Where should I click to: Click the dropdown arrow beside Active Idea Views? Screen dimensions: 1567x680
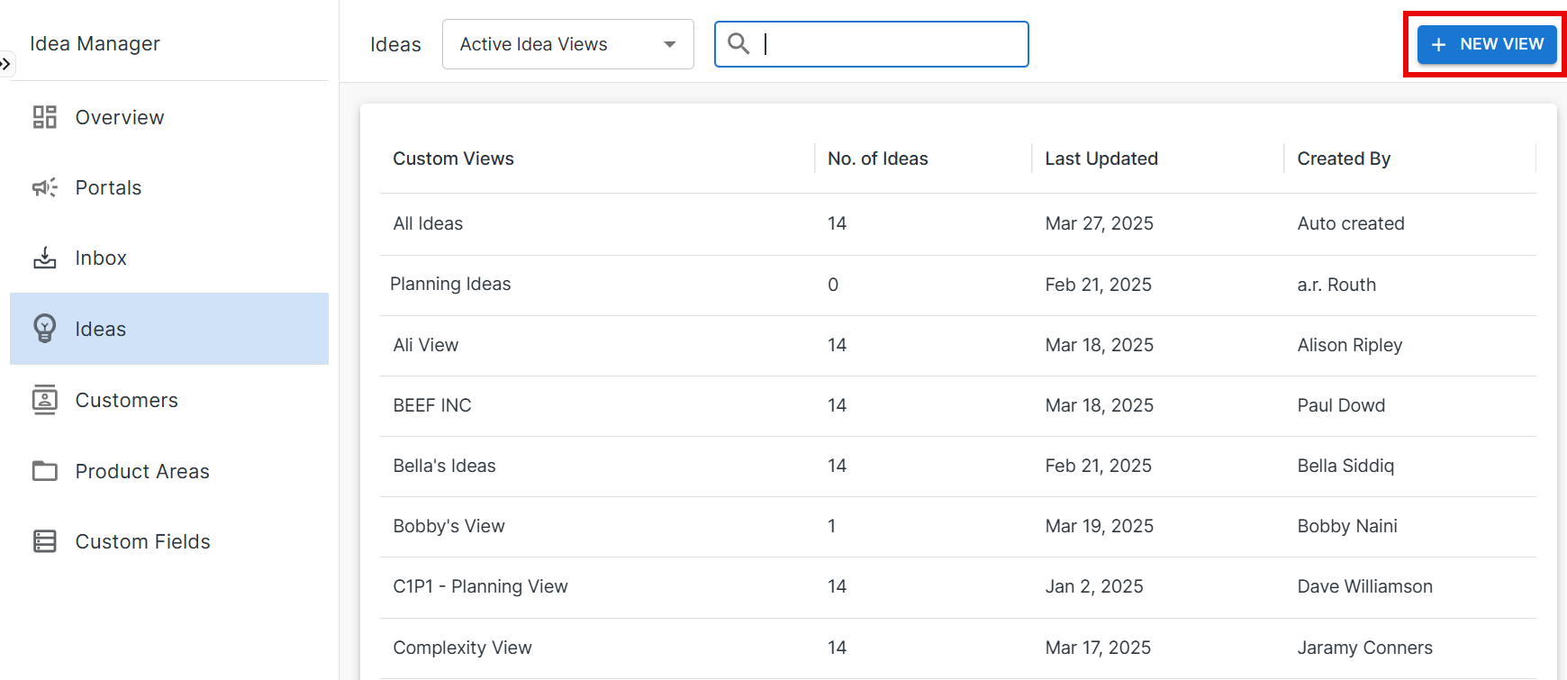click(x=669, y=43)
